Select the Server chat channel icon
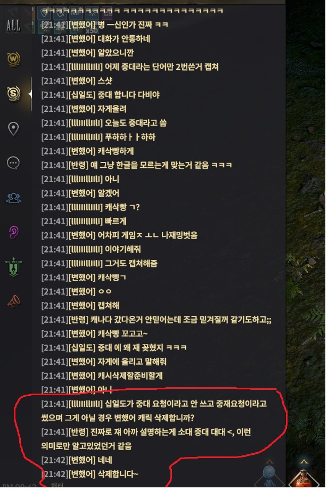The height and width of the screenshot is (490, 328). coord(13,93)
